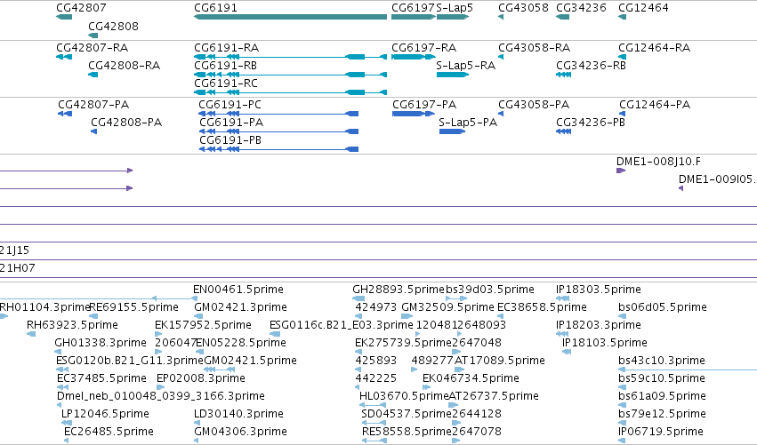Select the CG6191-PC protein feature

coord(278,114)
